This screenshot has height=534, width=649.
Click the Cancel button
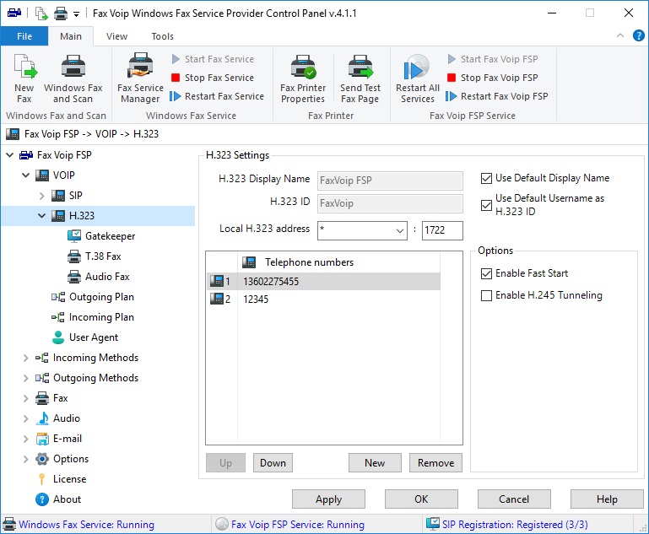tap(514, 499)
